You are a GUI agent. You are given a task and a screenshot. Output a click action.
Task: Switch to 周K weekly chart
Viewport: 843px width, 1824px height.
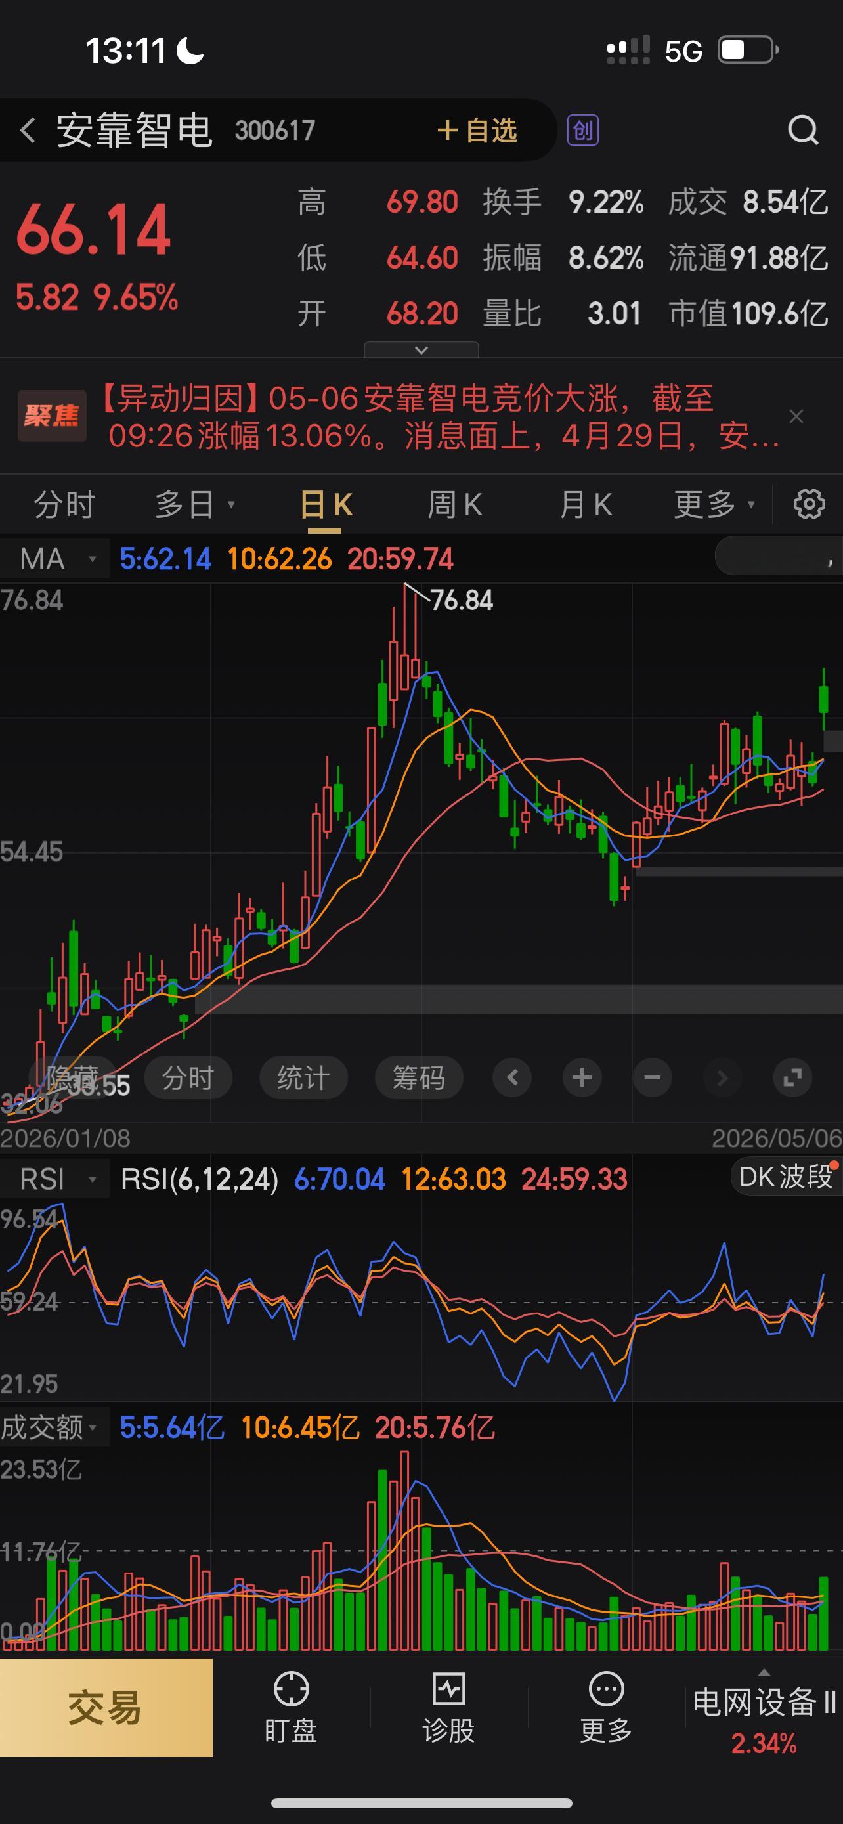coord(454,505)
